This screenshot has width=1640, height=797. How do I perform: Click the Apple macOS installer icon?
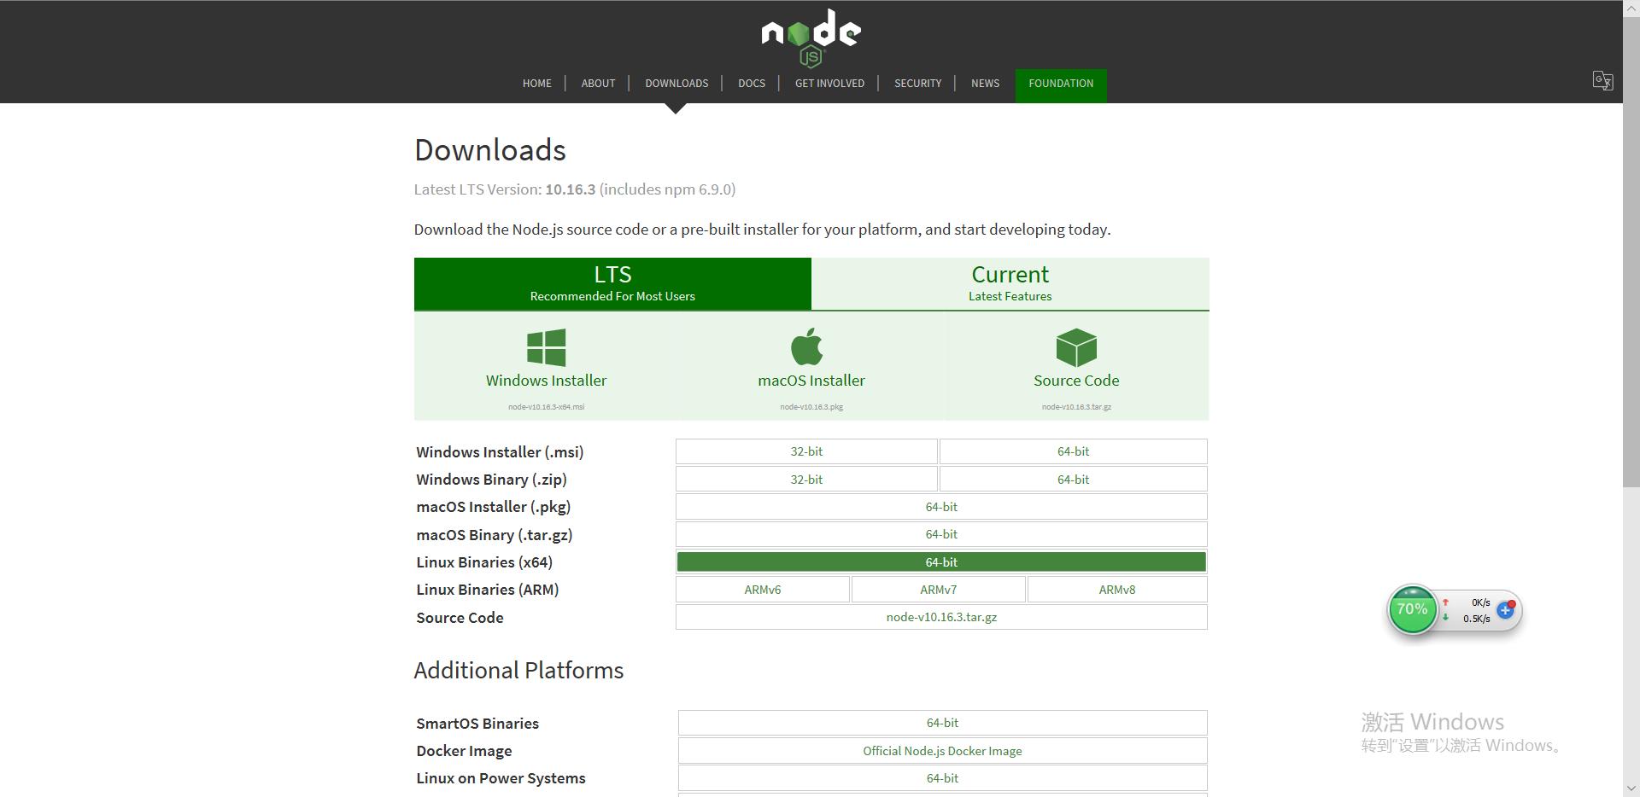tap(807, 346)
